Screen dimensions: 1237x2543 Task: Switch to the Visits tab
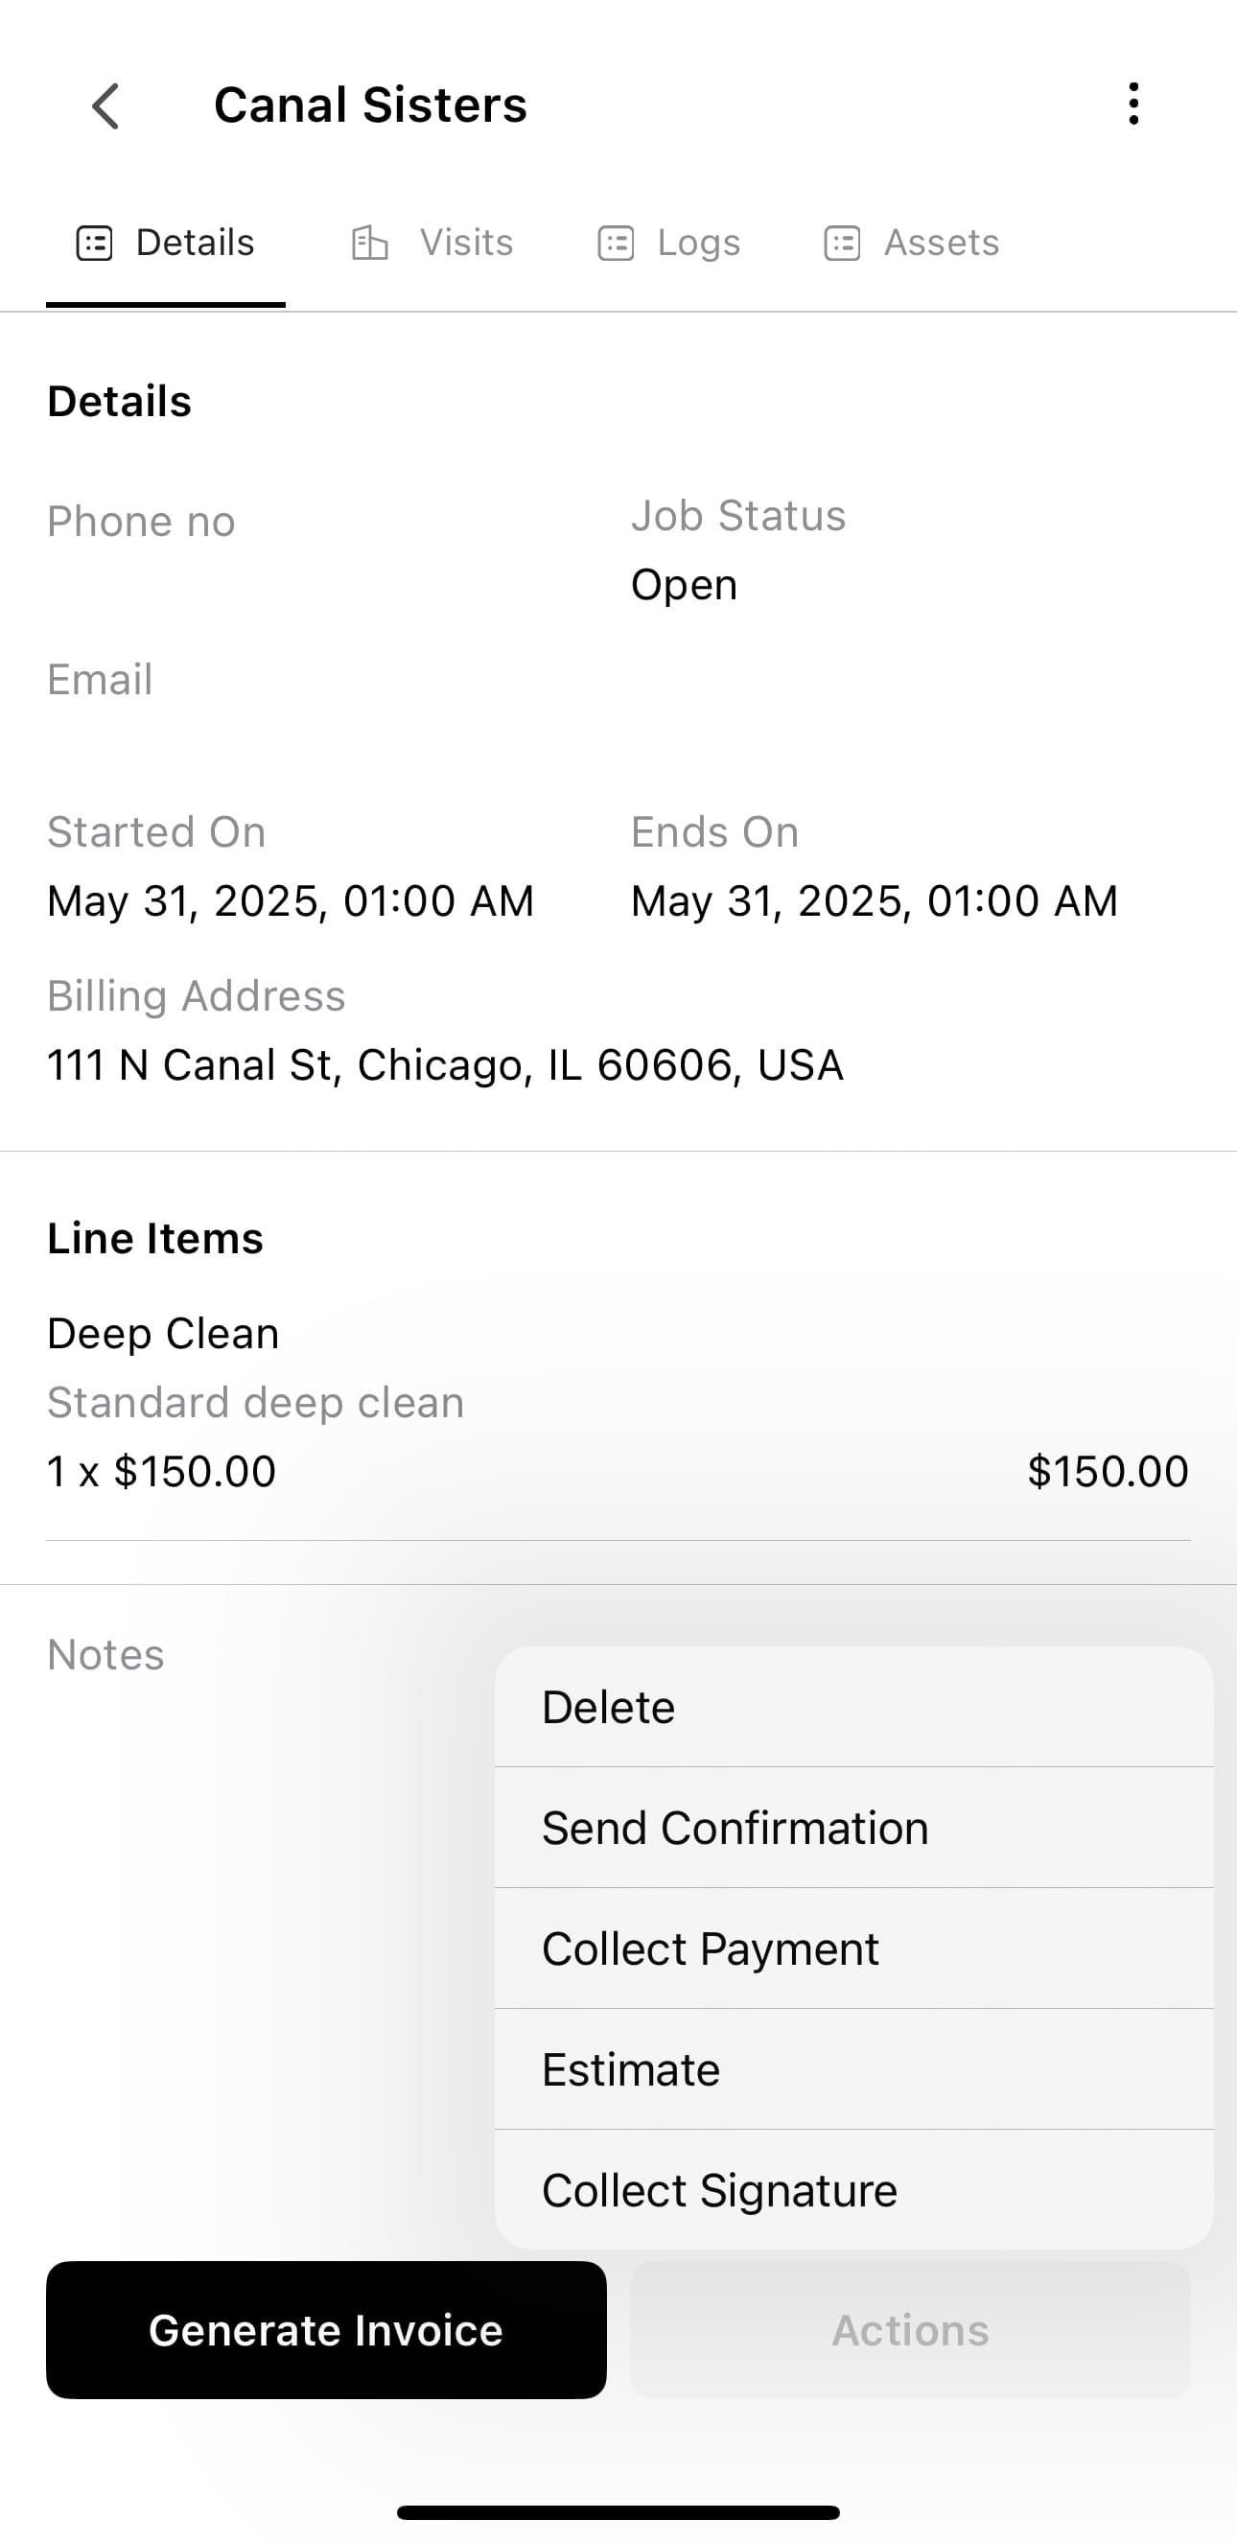pyautogui.click(x=466, y=243)
